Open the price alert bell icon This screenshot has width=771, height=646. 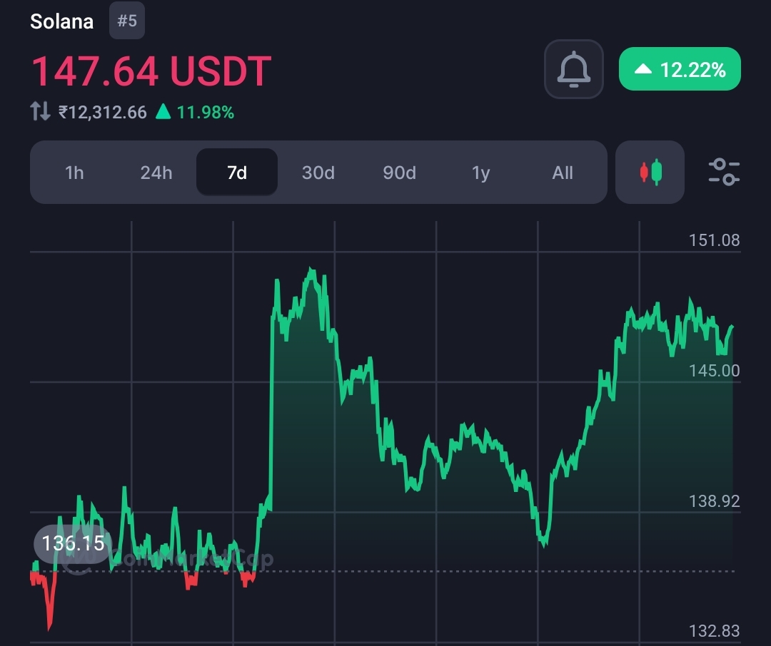tap(573, 69)
